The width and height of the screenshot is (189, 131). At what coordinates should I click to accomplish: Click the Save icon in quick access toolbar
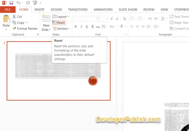click(x=11, y=3)
